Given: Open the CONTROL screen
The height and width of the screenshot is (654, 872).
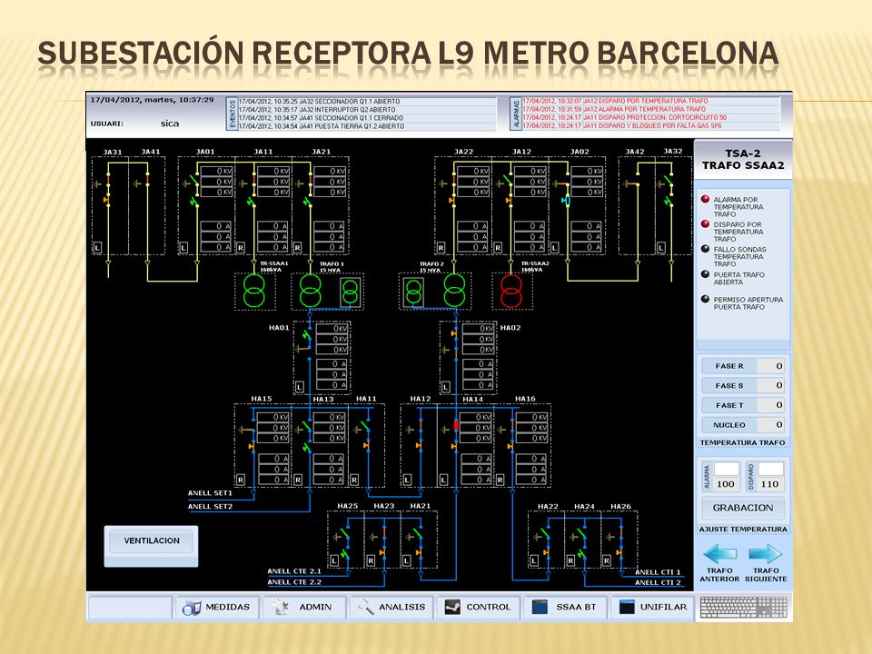Looking at the screenshot, I should coord(479,608).
